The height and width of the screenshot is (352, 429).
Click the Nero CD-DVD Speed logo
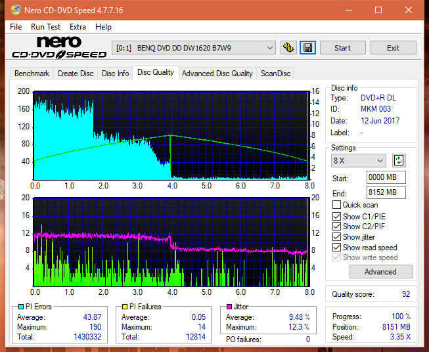(x=59, y=47)
